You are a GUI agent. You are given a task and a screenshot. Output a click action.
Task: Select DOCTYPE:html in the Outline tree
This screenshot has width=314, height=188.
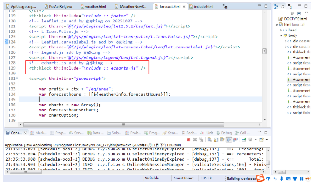[293, 19]
